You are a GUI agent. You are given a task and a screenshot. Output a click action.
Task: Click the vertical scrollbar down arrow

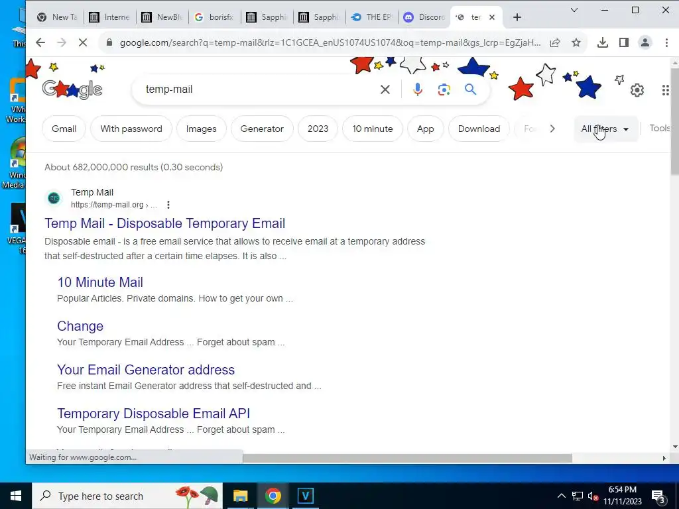click(x=674, y=447)
